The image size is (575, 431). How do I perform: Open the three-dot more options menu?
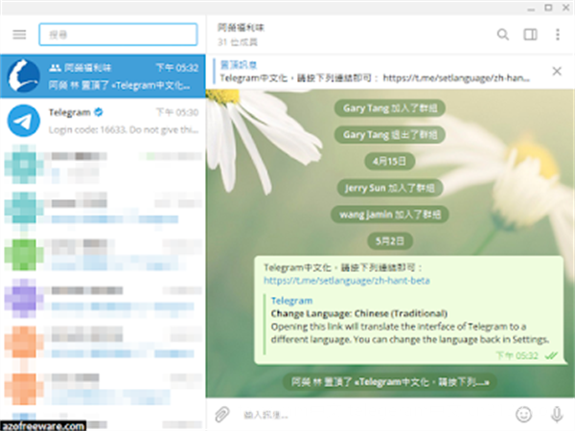pos(558,34)
